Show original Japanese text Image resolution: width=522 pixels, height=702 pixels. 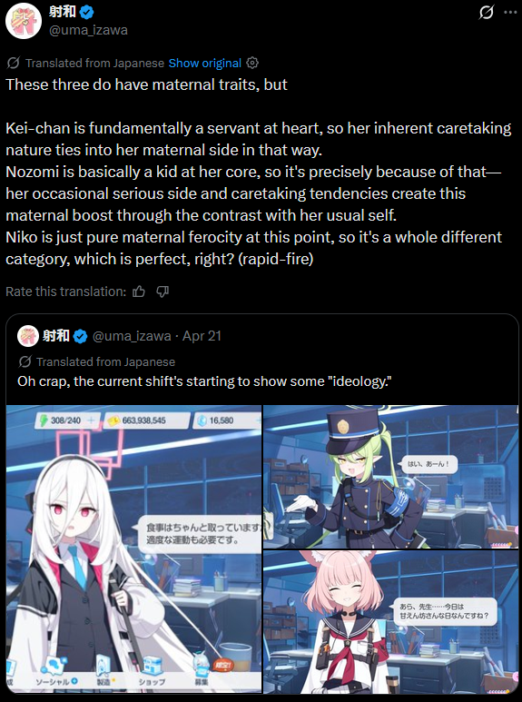click(204, 64)
